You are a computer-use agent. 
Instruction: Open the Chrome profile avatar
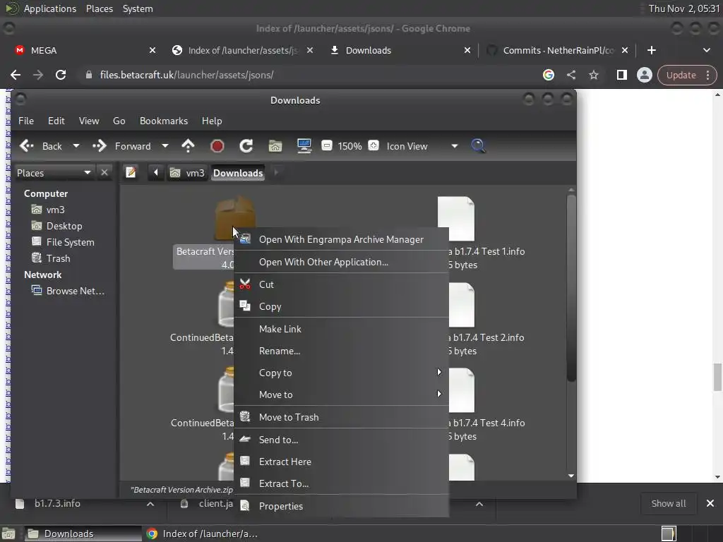click(x=644, y=75)
